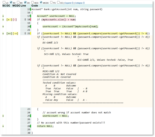Click the SC plus marker on line 25
This screenshot has width=155, height=137.
coord(3,116)
